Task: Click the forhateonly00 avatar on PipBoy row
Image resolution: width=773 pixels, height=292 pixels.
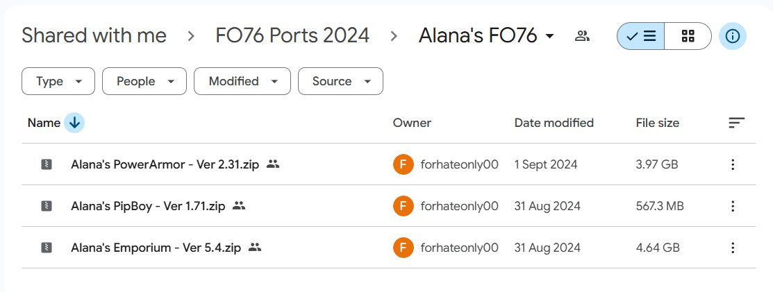Action: point(402,206)
